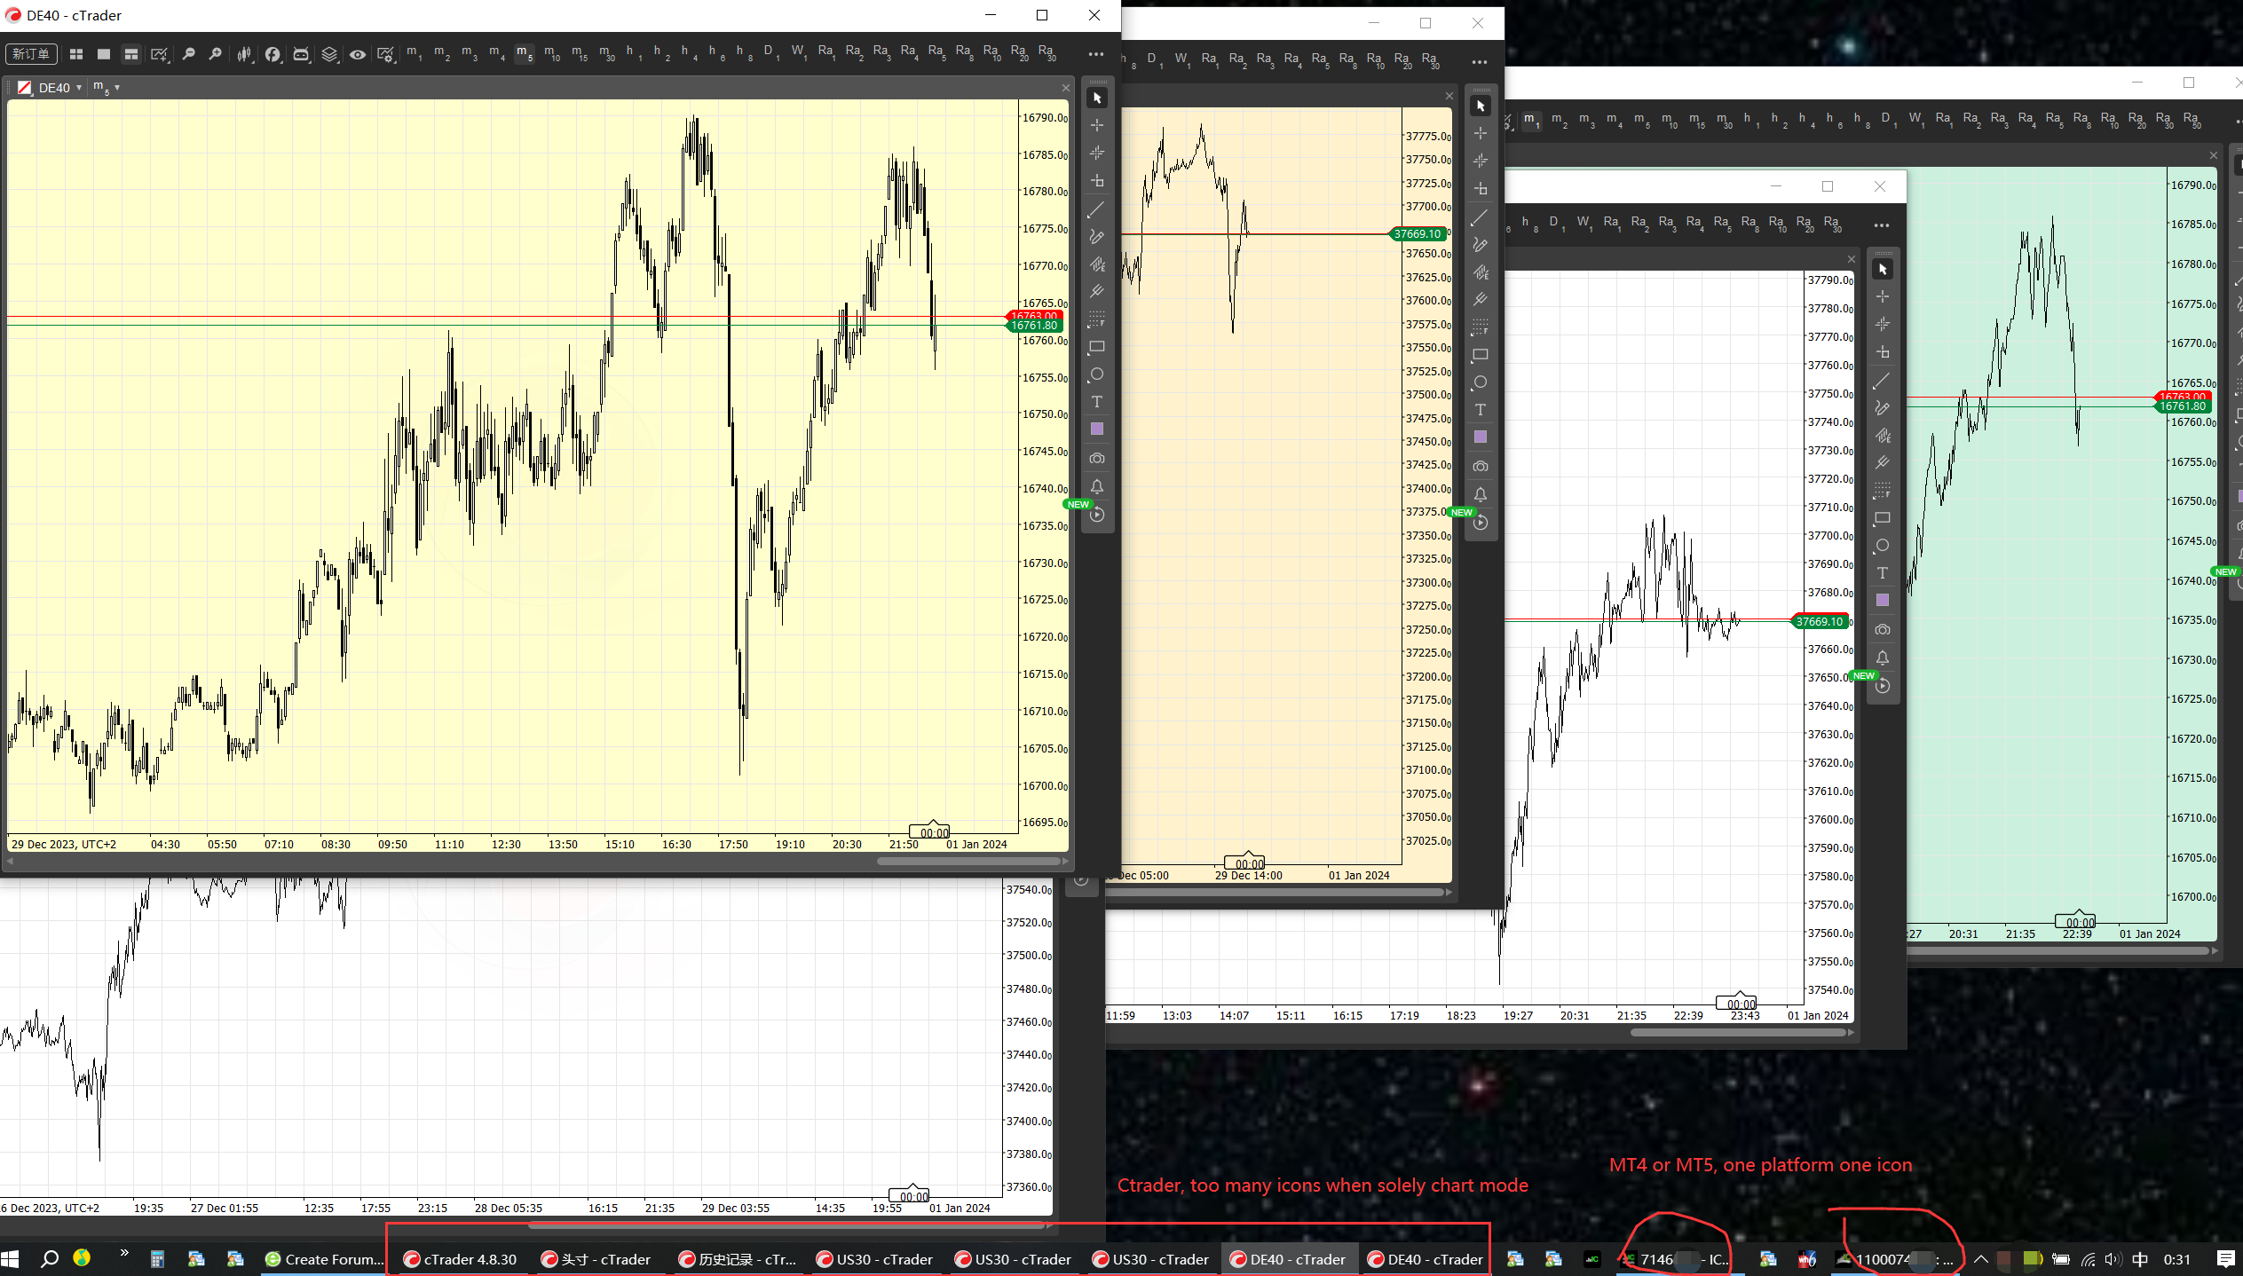
Task: Open the indicators function dropdown icon
Action: (272, 54)
